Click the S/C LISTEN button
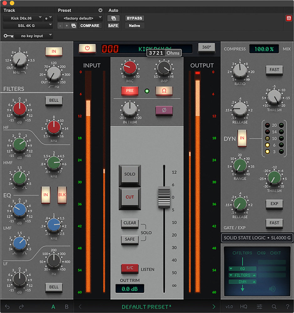Image resolution: width=294 pixels, height=313 pixels. (130, 268)
